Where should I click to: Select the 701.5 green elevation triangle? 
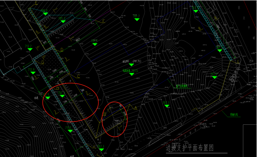[x=132, y=74]
